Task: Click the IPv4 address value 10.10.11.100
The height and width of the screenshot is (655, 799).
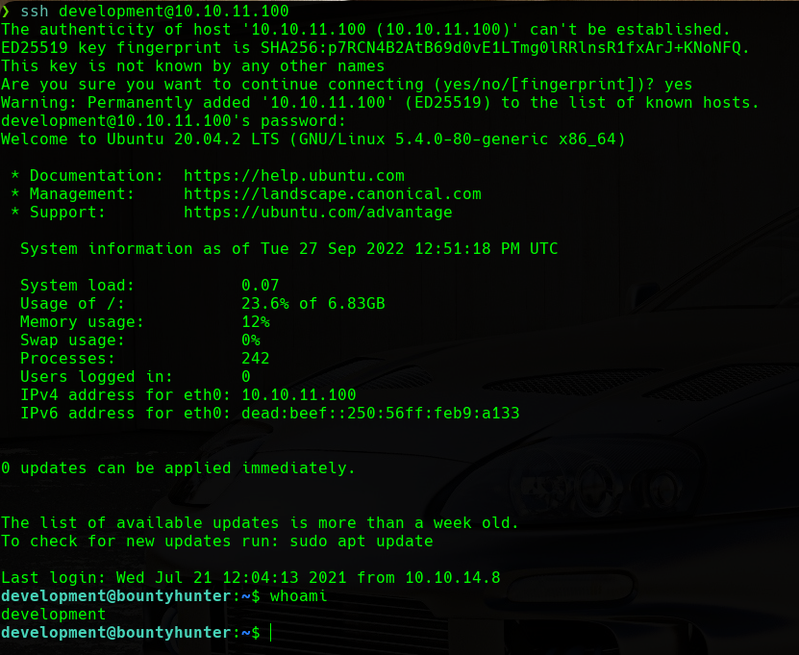Action: pyautogui.click(x=298, y=395)
